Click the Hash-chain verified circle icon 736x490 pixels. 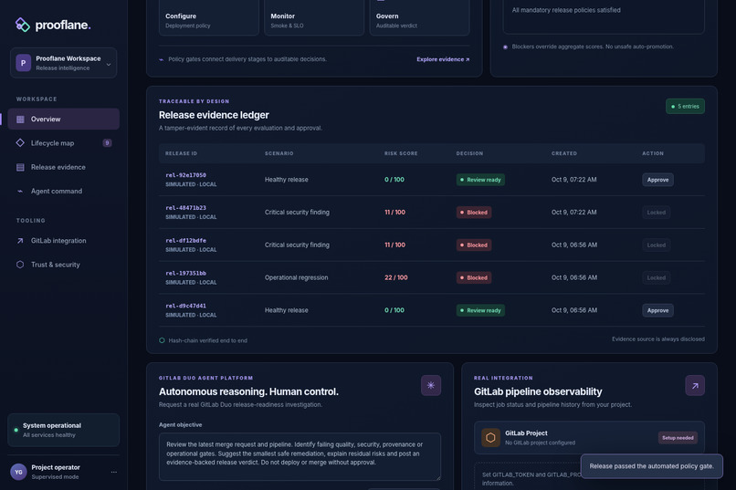(162, 340)
